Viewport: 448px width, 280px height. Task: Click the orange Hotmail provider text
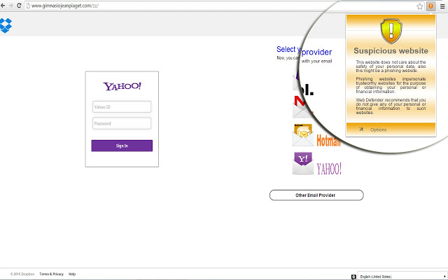(x=328, y=140)
